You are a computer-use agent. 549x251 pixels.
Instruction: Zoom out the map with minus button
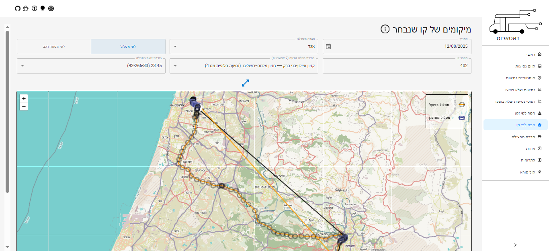point(24,106)
